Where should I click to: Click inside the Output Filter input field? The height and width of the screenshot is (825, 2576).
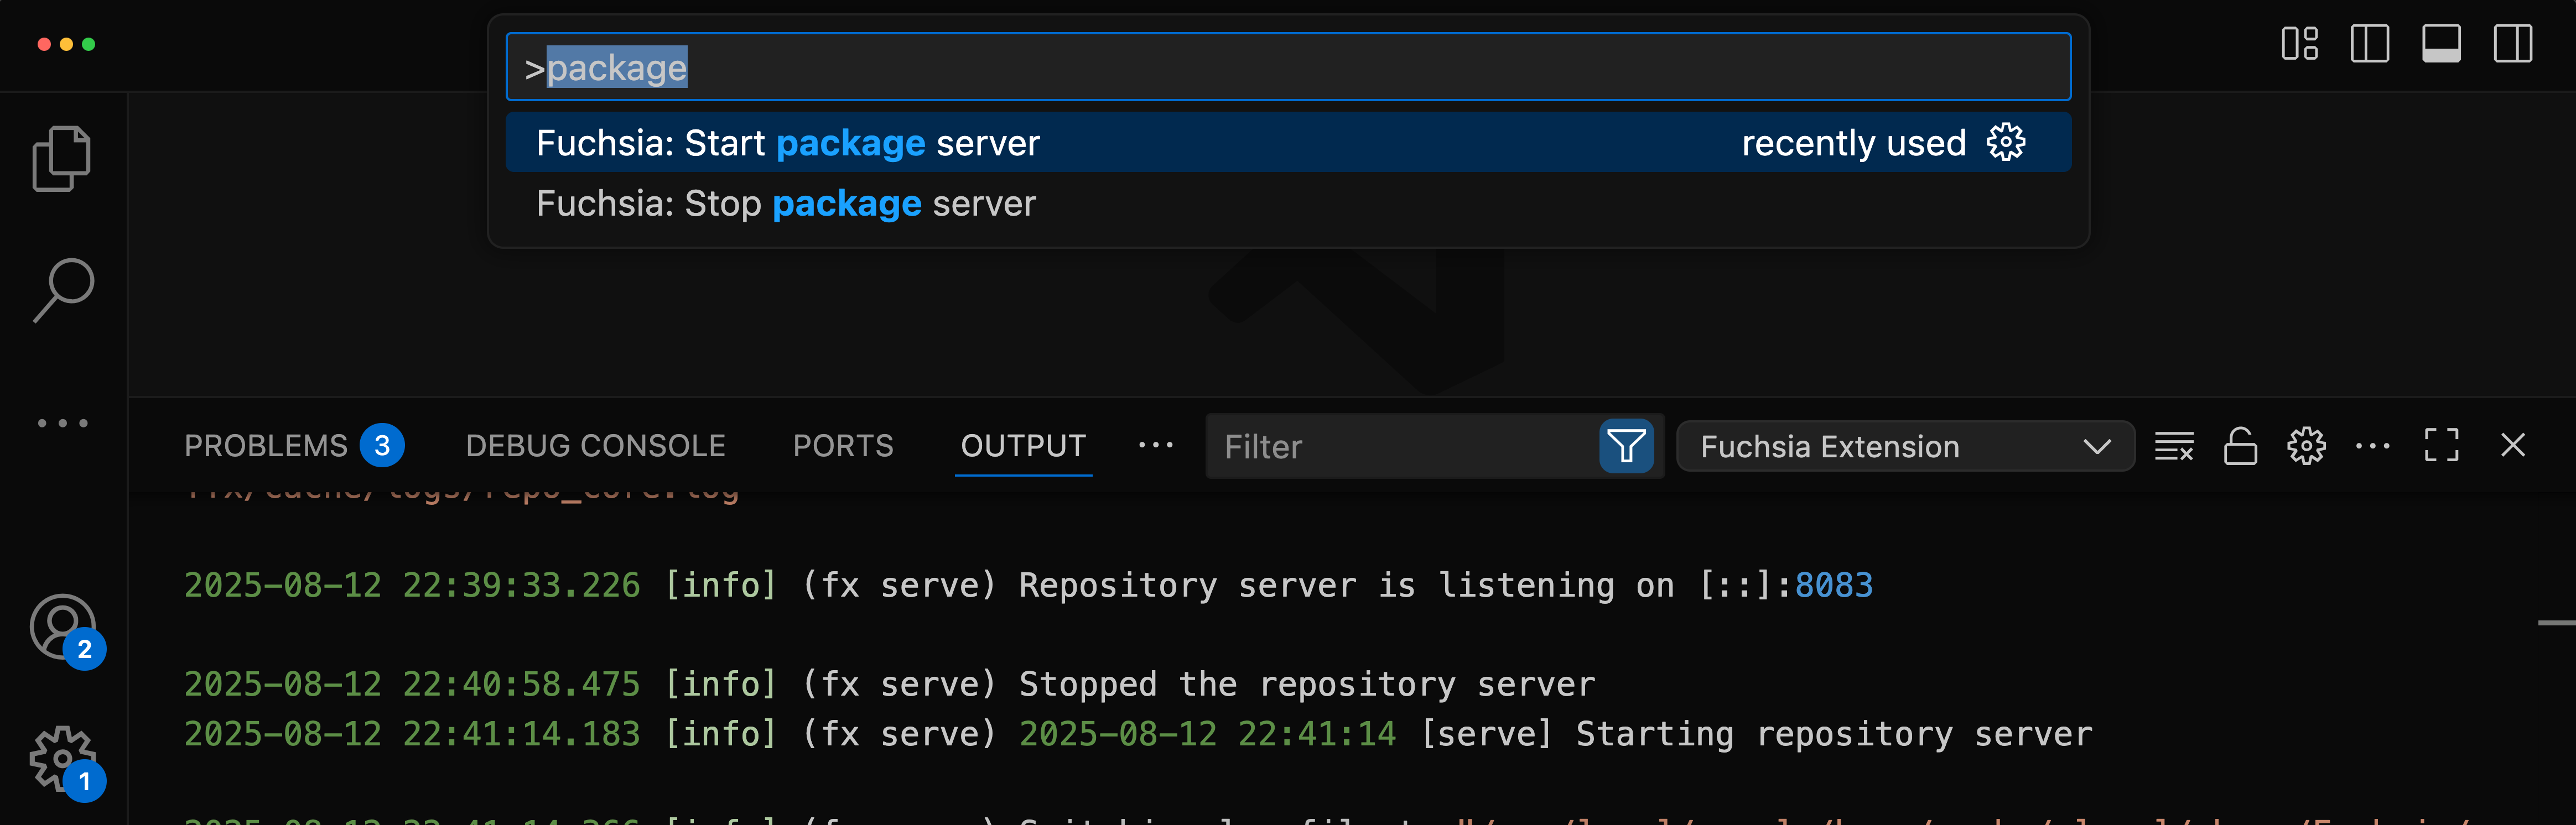pyautogui.click(x=1380, y=447)
